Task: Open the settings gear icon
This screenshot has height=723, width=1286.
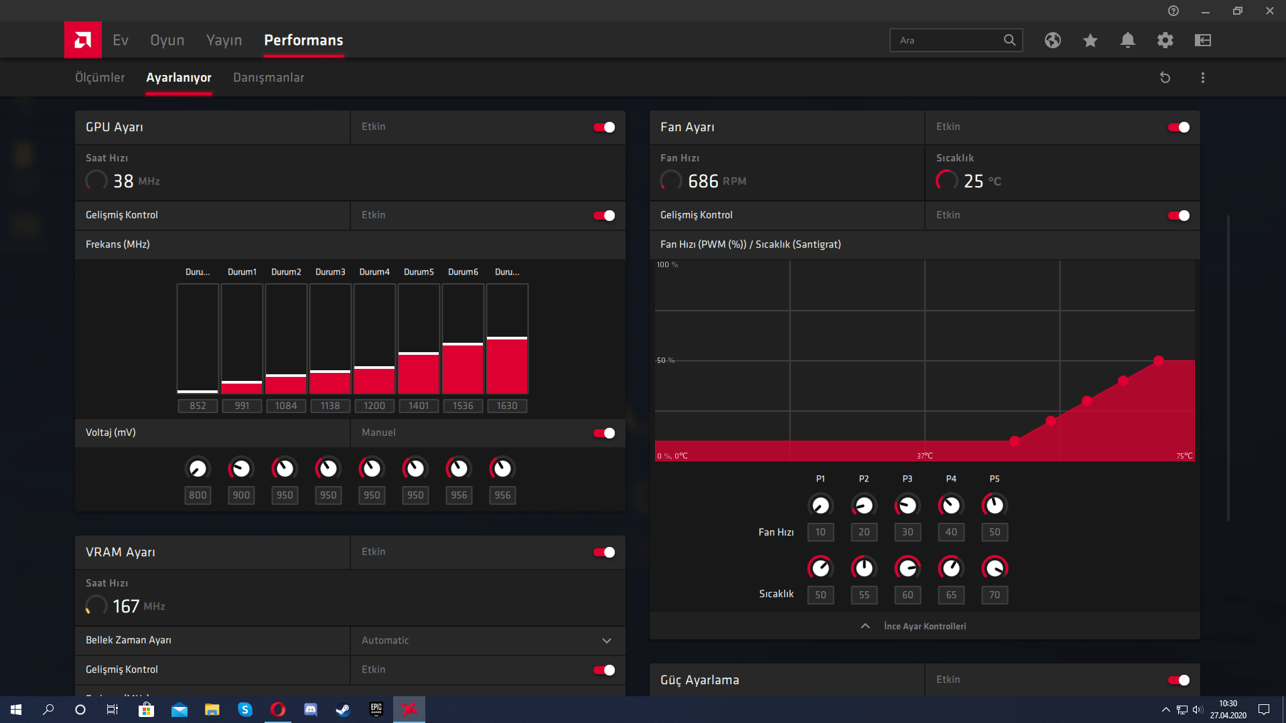Action: click(1165, 40)
